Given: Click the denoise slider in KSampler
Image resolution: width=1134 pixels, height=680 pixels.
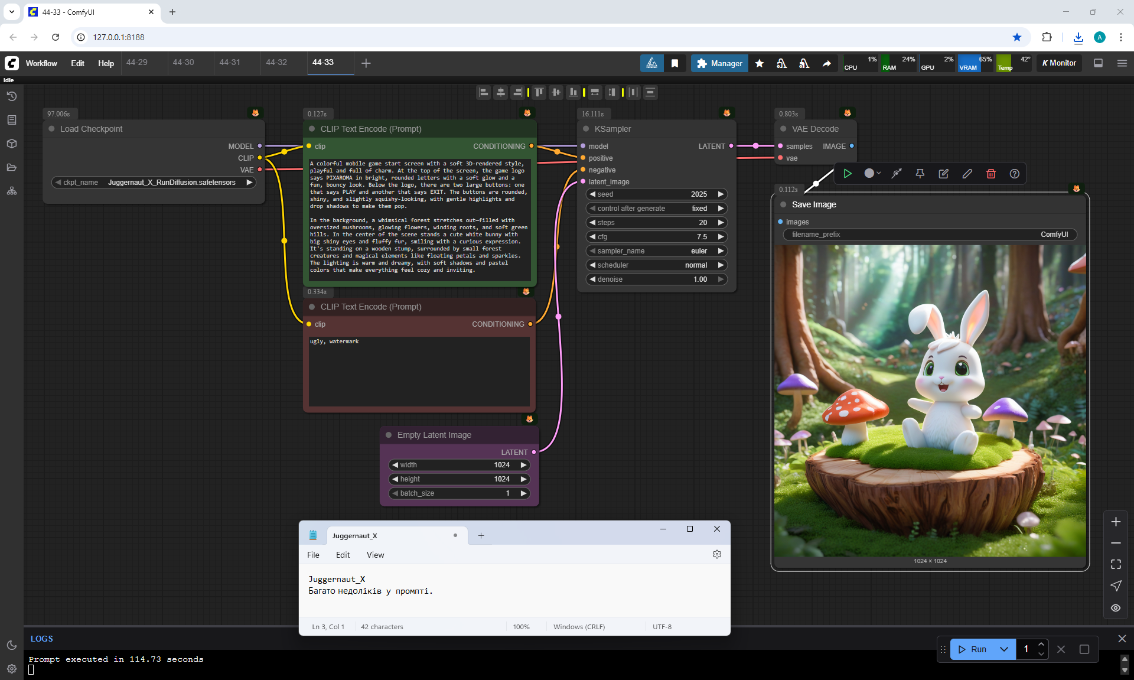Looking at the screenshot, I should (x=656, y=279).
